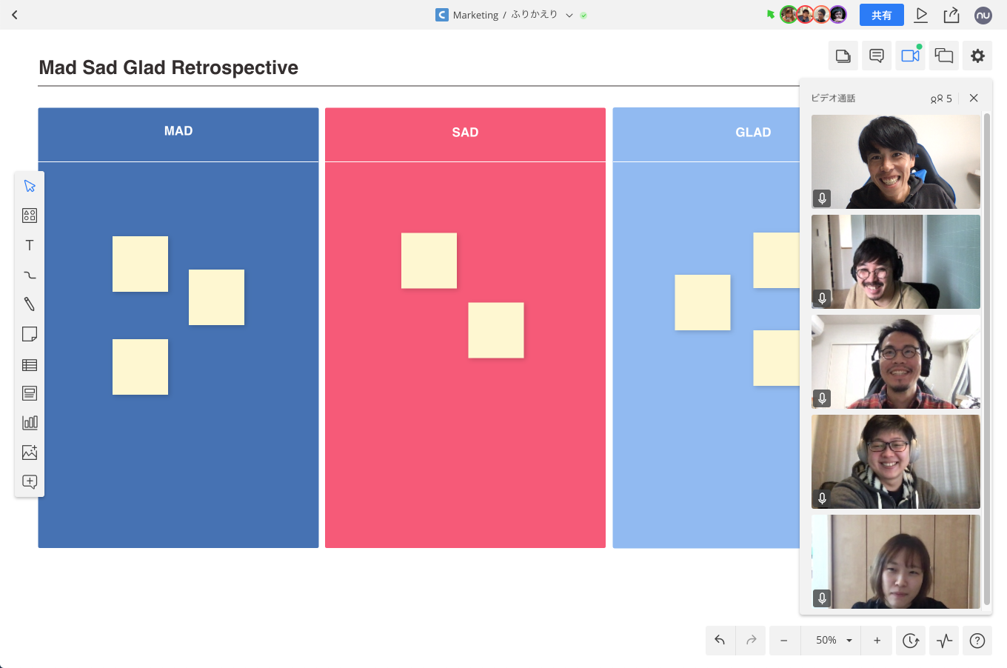Click the blue 共有 share button
The width and height of the screenshot is (1007, 668).
881,16
